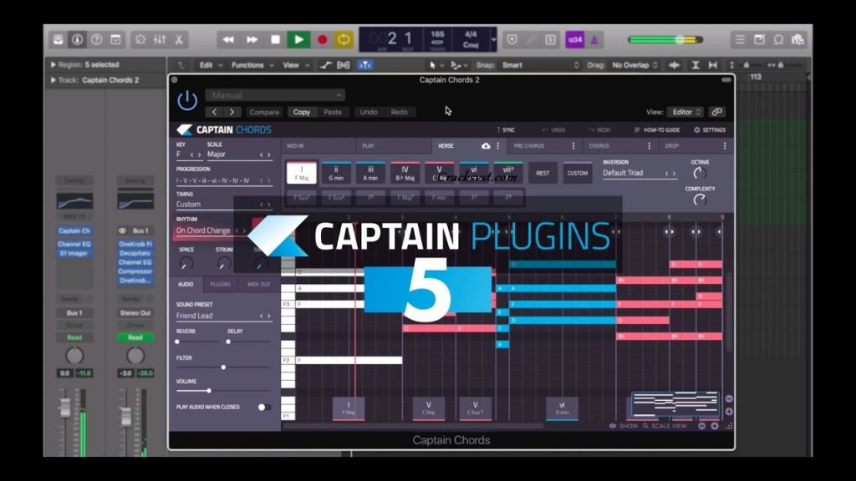This screenshot has height=481, width=856.
Task: Select the I F Maj chord pad
Action: pyautogui.click(x=301, y=173)
